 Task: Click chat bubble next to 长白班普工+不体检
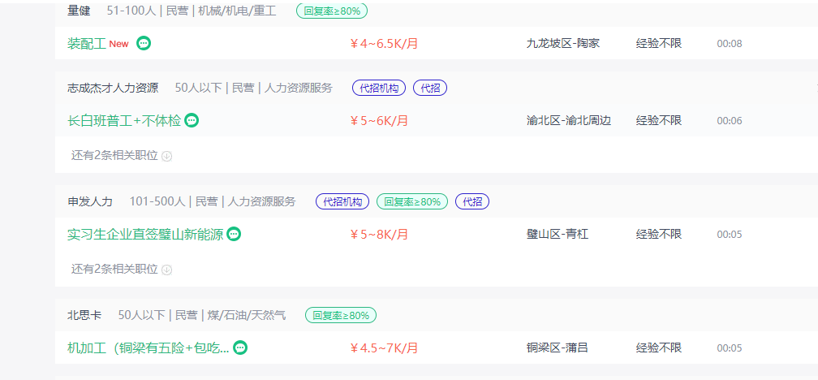(x=192, y=120)
